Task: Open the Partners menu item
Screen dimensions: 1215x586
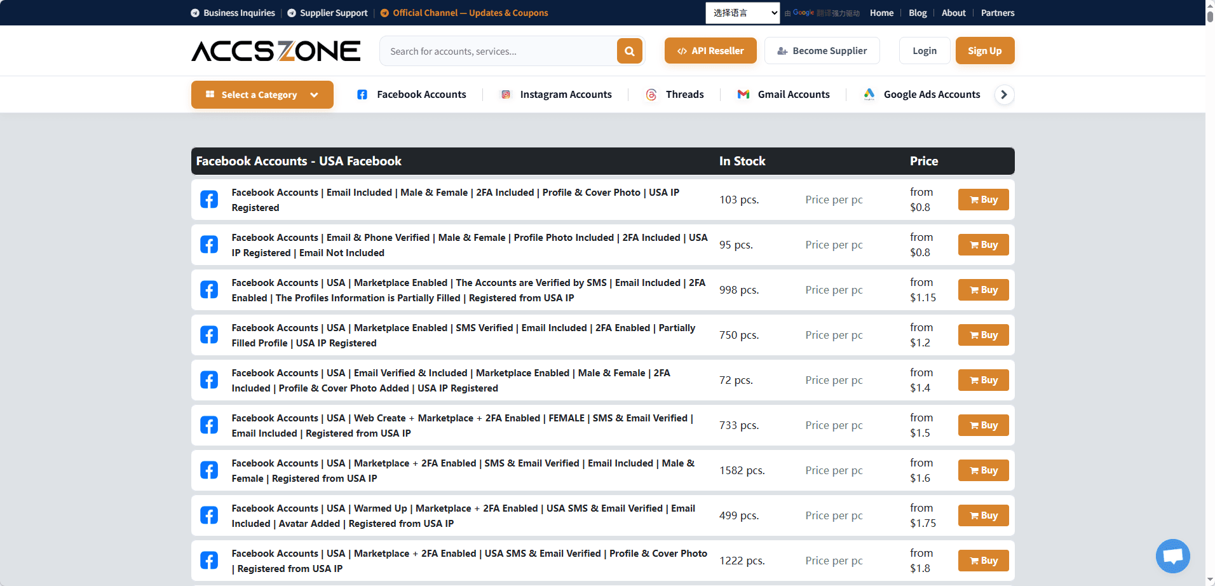Action: (x=998, y=13)
